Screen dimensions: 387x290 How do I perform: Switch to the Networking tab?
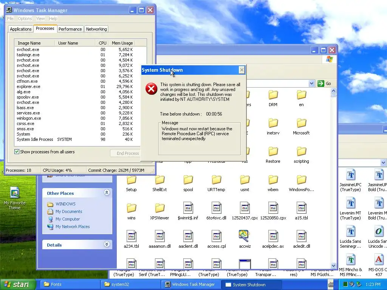96,29
